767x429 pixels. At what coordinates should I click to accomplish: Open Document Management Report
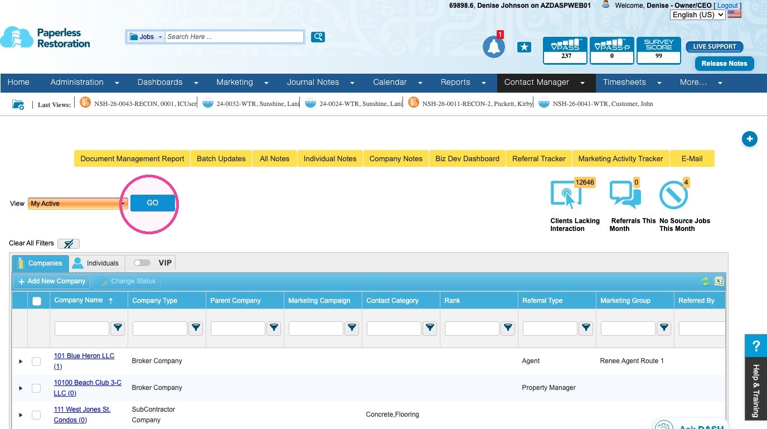tap(132, 158)
